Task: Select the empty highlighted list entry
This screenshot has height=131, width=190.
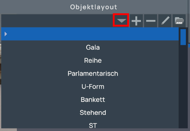Action: pos(90,34)
